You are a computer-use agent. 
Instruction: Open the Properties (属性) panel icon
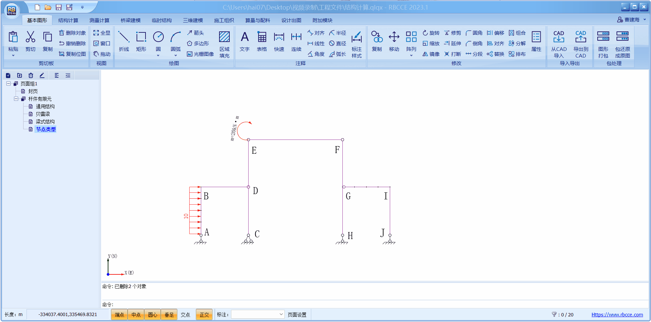pos(536,41)
